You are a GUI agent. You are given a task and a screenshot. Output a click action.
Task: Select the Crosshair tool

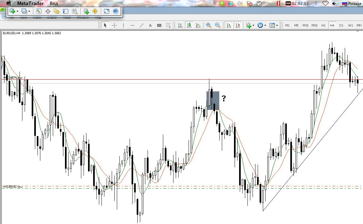[114, 25]
